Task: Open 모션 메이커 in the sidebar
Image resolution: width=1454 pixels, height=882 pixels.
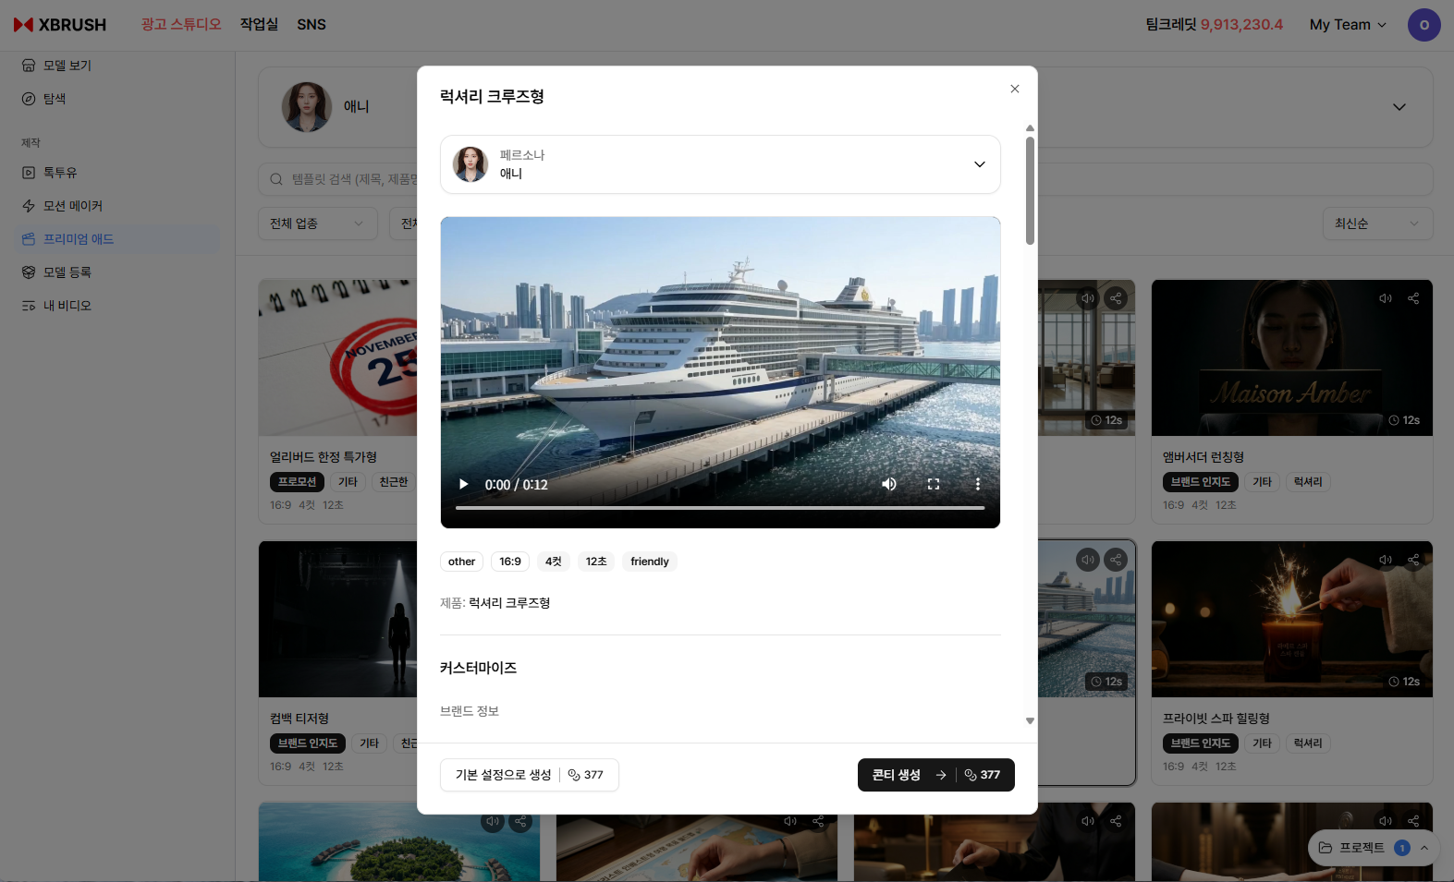Action: click(72, 206)
